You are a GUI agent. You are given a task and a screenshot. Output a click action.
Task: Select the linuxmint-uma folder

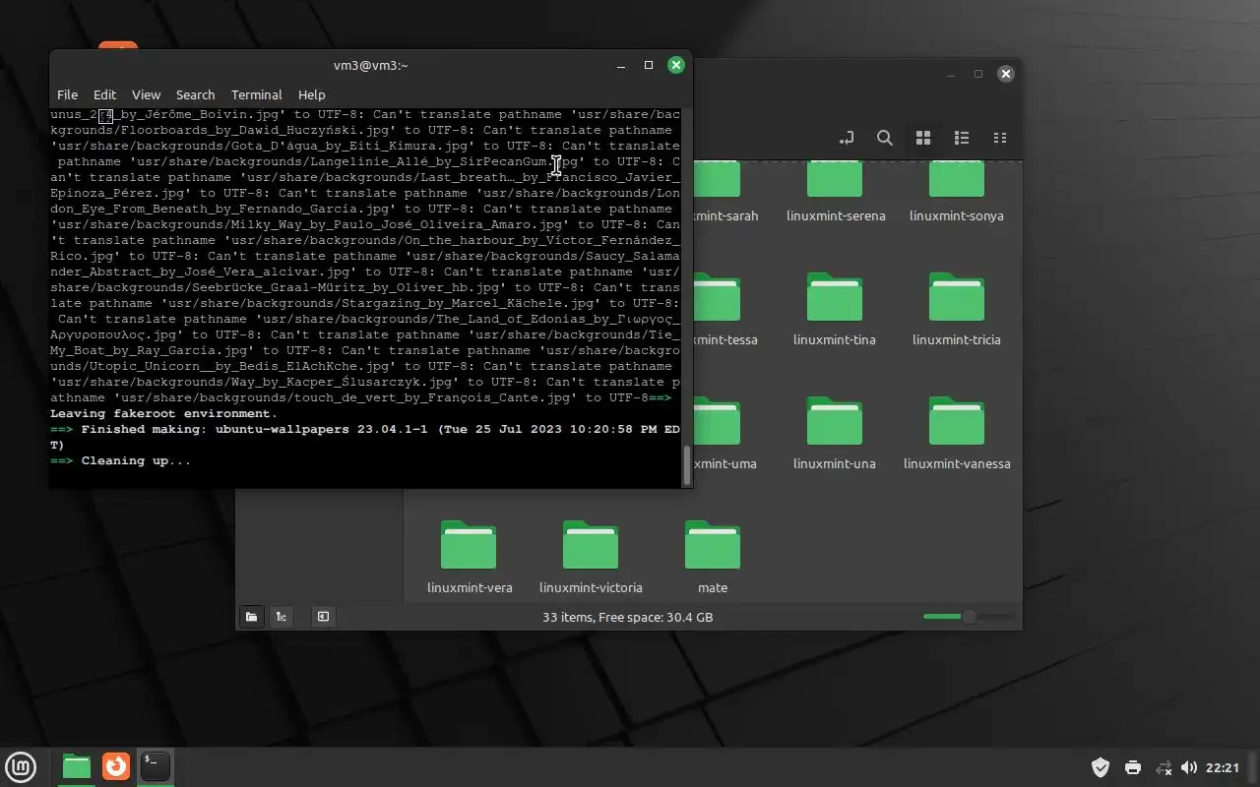(x=724, y=434)
